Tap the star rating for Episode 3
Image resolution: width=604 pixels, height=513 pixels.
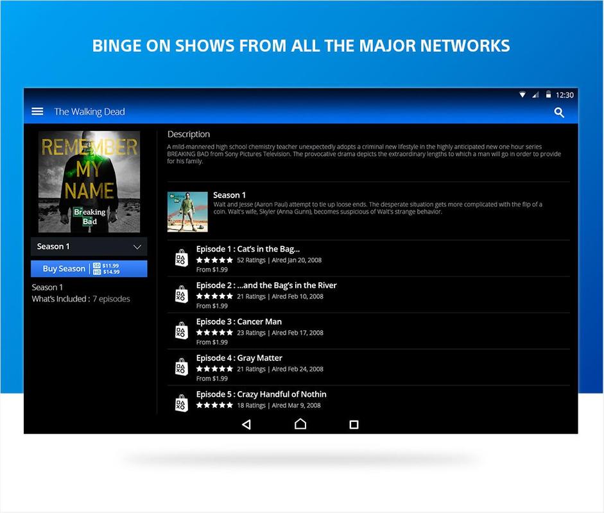pos(214,333)
